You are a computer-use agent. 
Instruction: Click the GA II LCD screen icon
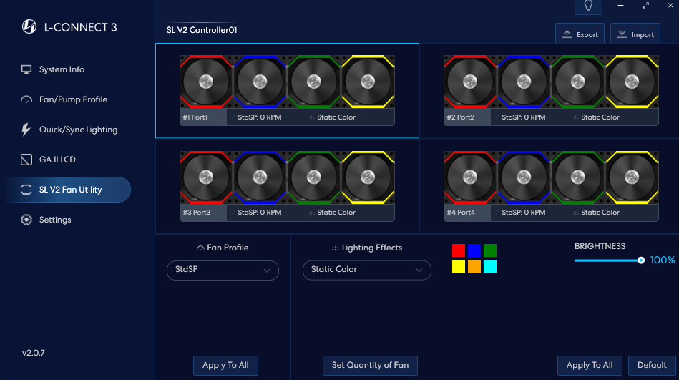26,160
